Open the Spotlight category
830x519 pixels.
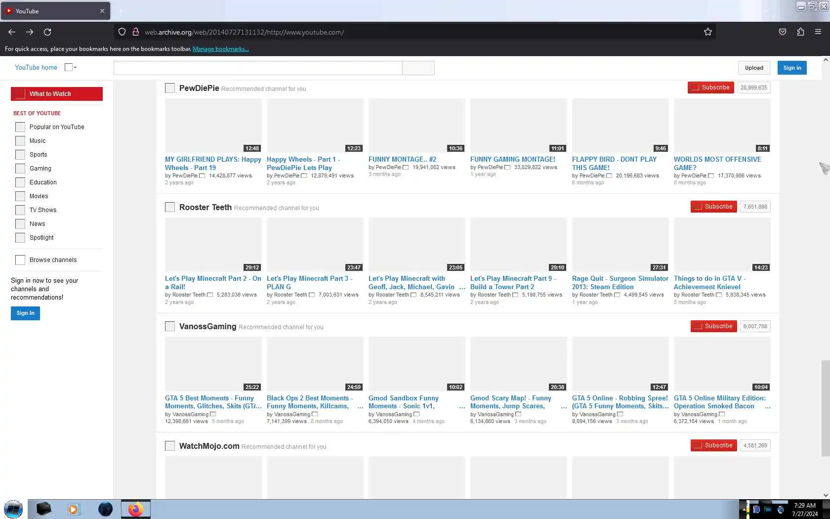(41, 238)
